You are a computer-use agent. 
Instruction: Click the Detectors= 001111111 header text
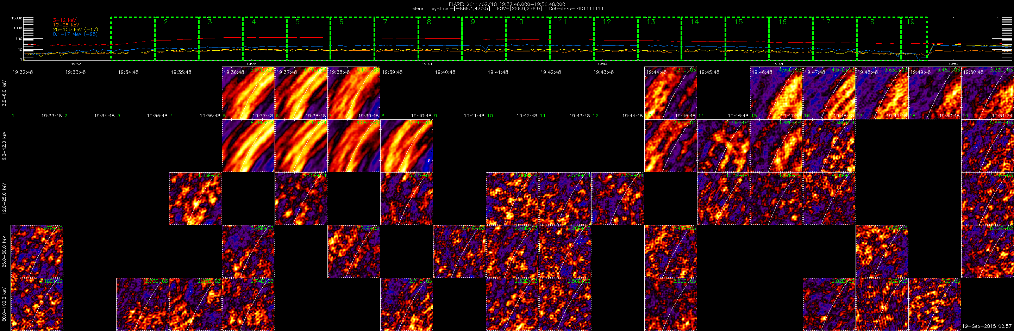(576, 9)
